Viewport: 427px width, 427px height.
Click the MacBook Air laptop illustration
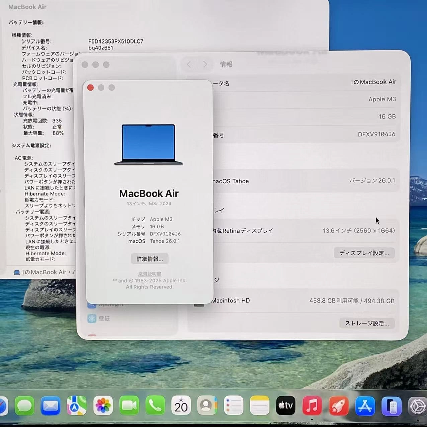point(149,145)
